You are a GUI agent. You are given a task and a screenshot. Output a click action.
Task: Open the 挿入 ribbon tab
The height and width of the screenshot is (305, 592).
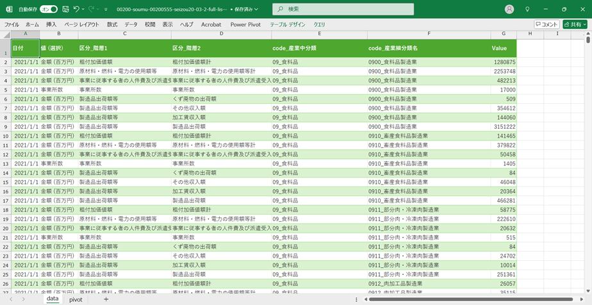click(51, 24)
